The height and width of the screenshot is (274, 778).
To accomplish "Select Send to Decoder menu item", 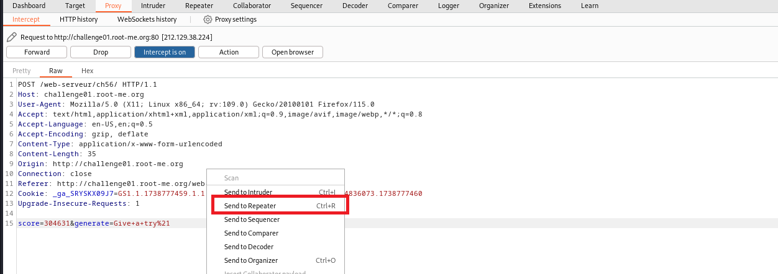I will 249,247.
